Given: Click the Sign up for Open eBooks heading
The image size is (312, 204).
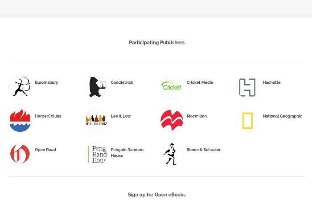Looking at the screenshot, I should (156, 195).
